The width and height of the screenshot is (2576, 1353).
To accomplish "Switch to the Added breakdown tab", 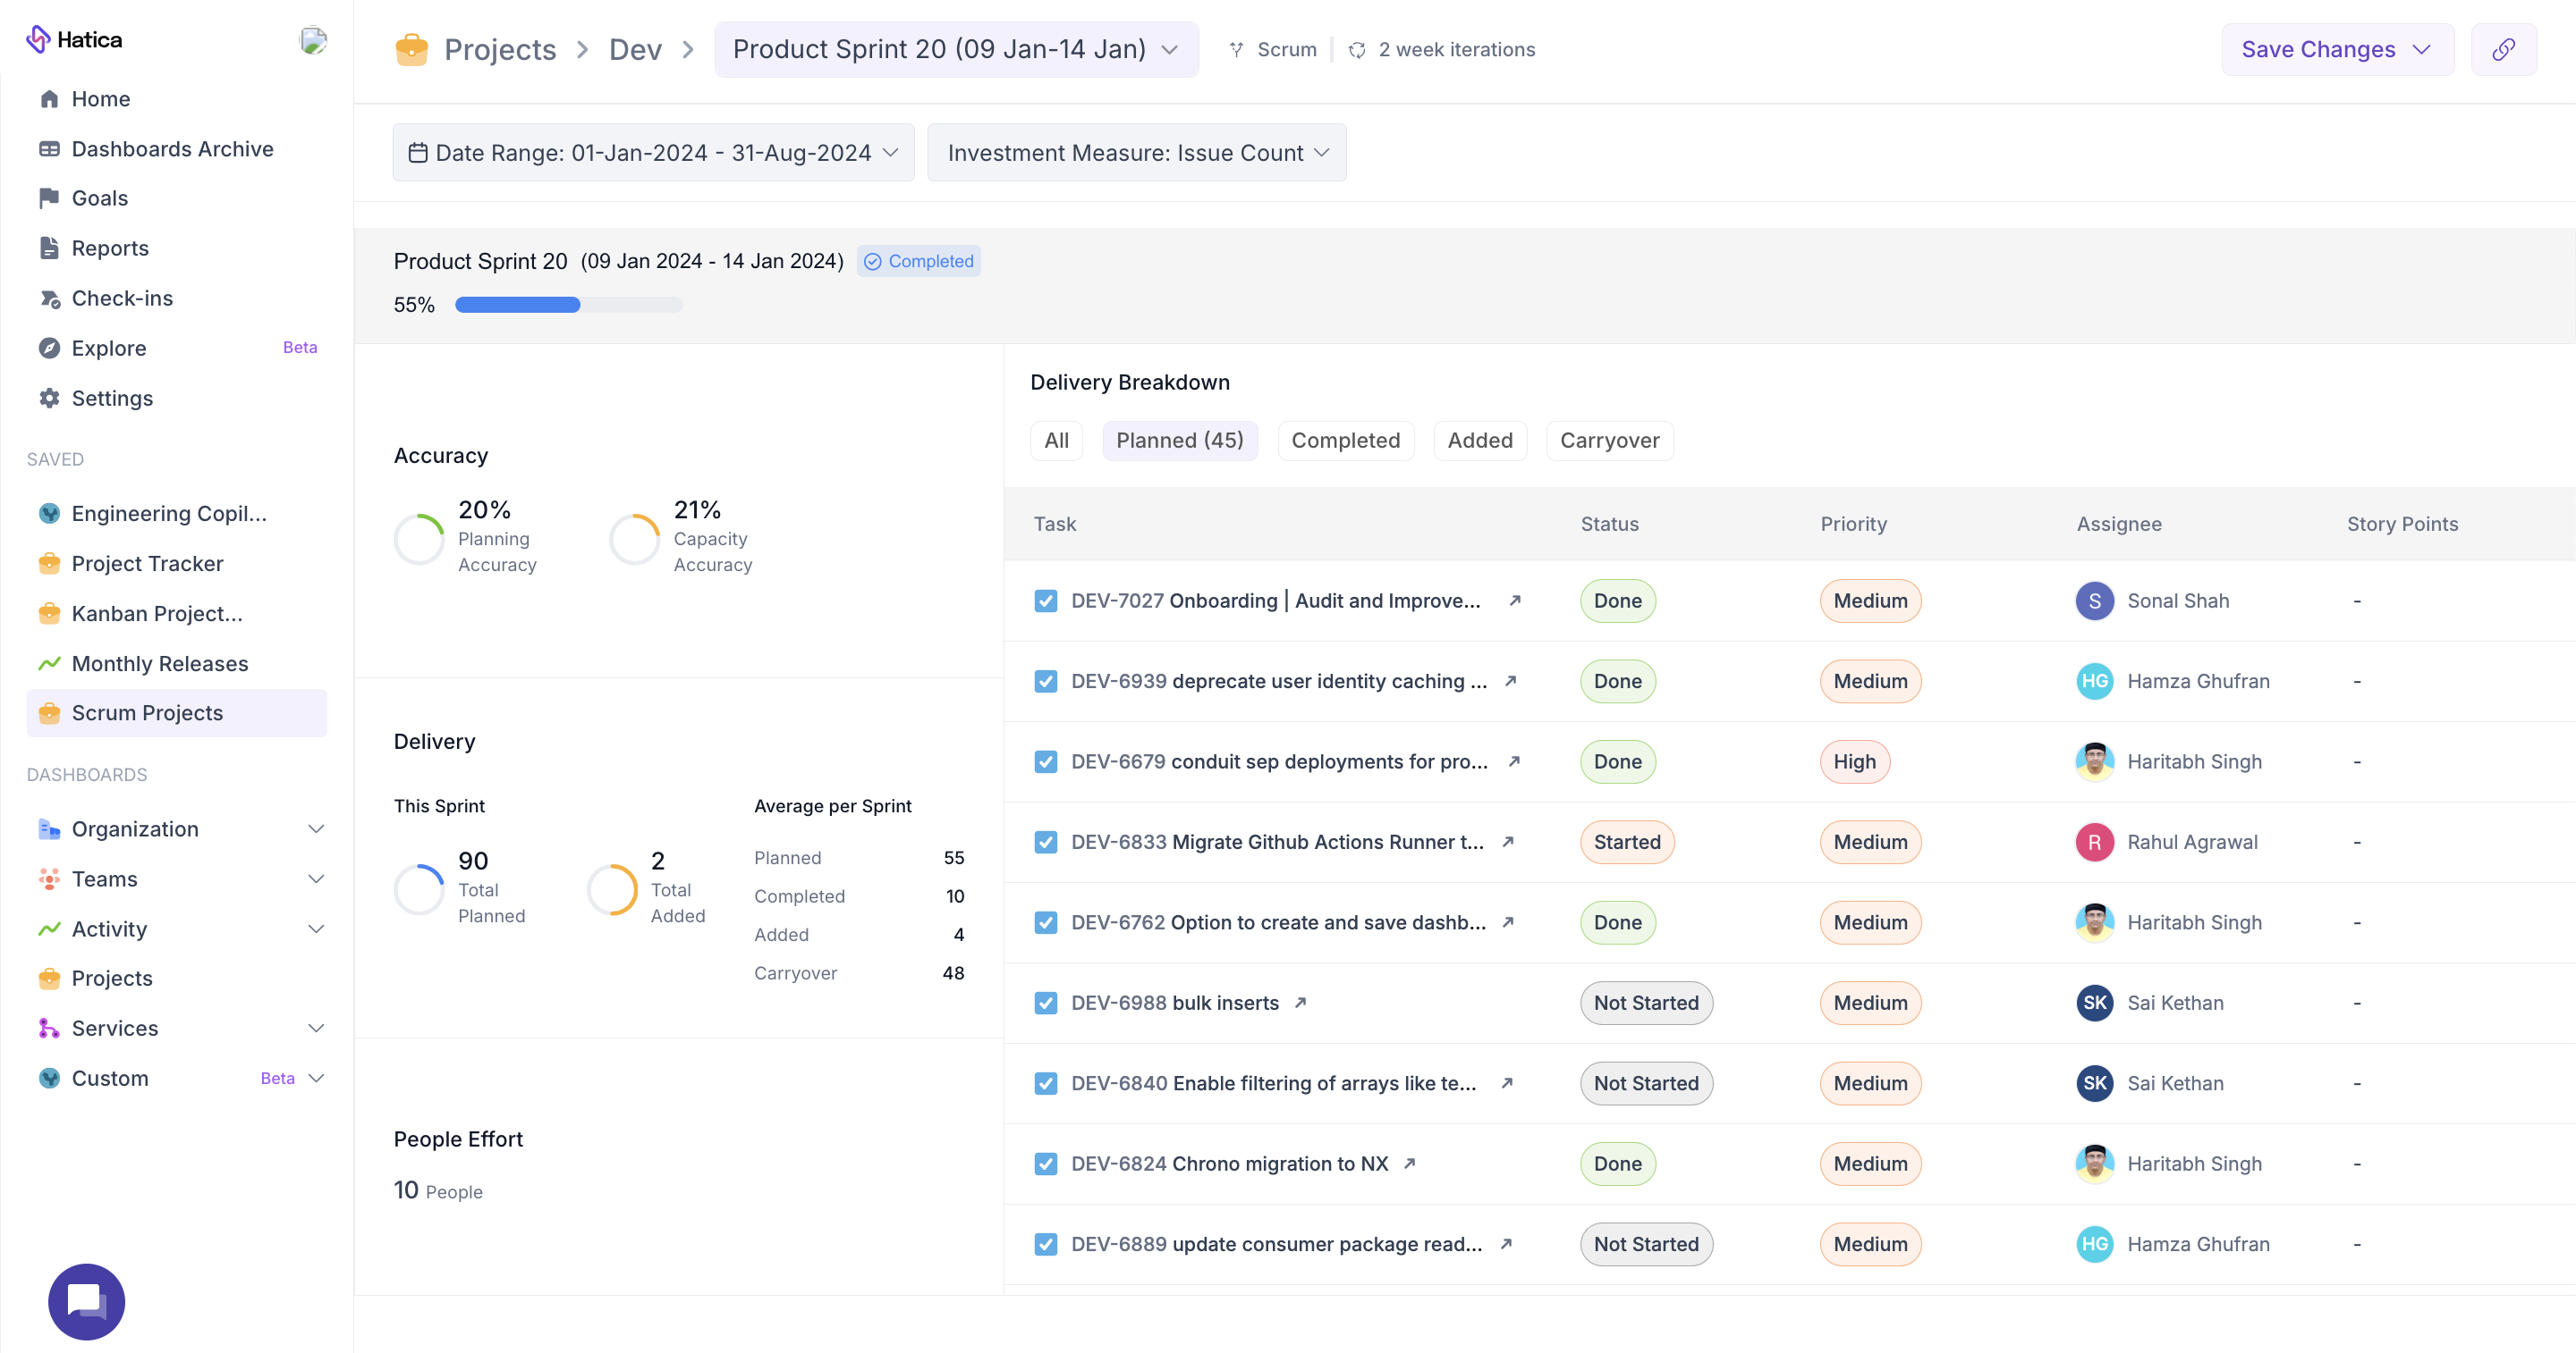I will click(1480, 441).
